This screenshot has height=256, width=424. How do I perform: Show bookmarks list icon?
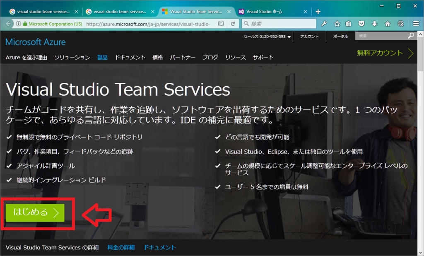tap(349, 24)
